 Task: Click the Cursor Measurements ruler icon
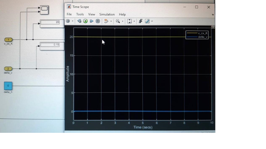click(x=147, y=21)
